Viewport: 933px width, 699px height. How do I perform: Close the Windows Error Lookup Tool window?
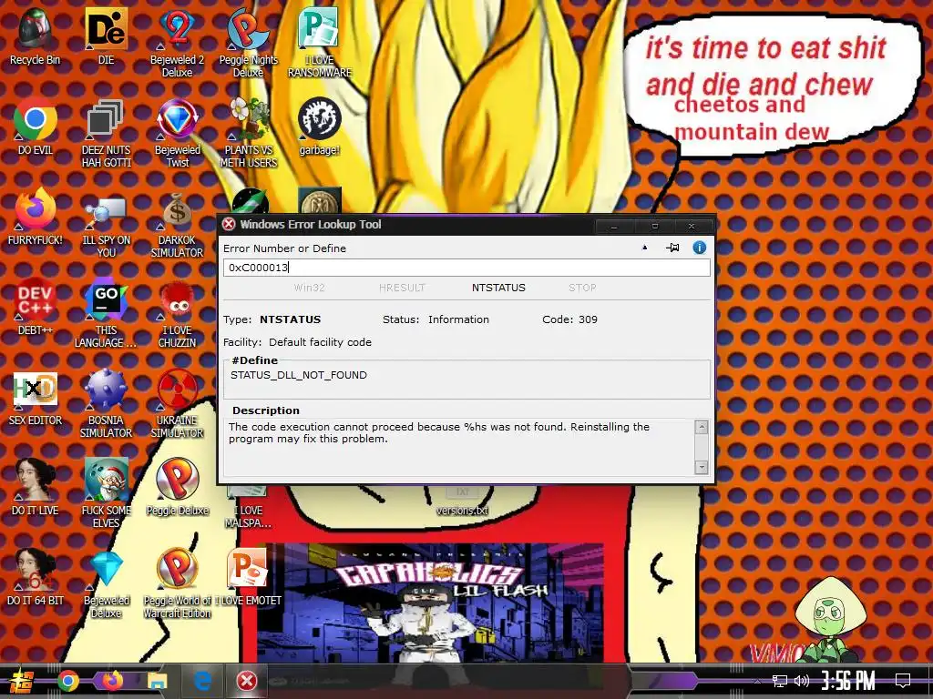click(x=692, y=226)
